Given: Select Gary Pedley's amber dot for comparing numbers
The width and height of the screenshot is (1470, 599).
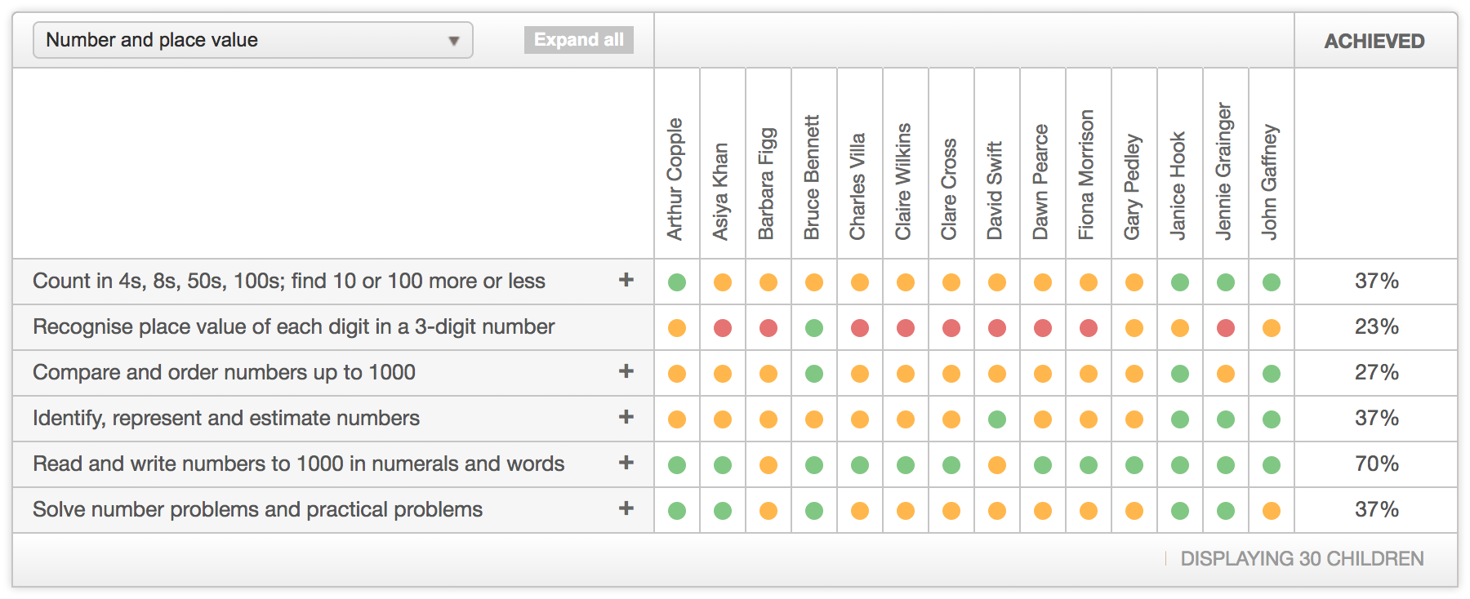Looking at the screenshot, I should [x=1134, y=372].
